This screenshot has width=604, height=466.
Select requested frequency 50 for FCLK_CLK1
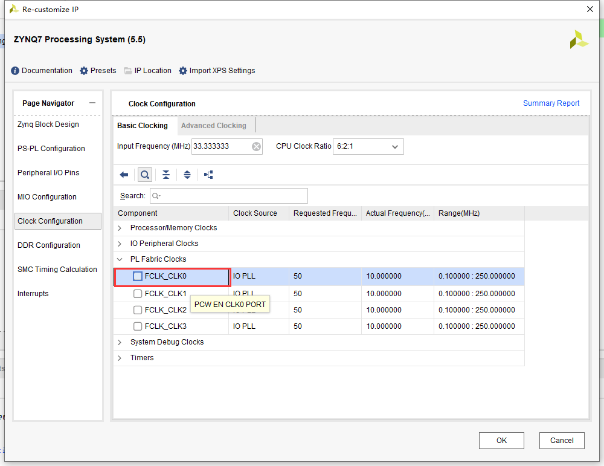pyautogui.click(x=325, y=294)
